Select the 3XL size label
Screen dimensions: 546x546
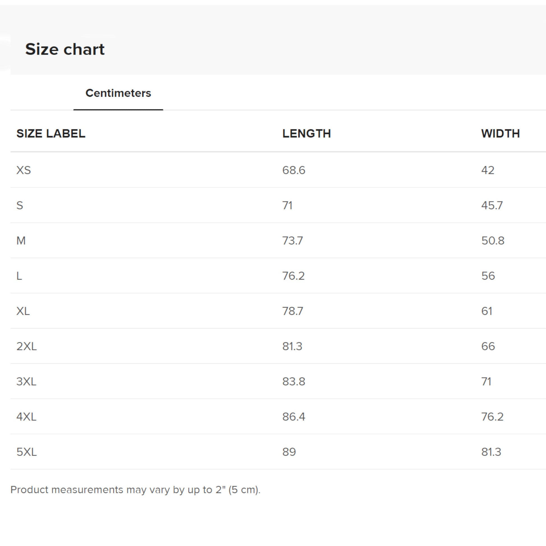(26, 382)
